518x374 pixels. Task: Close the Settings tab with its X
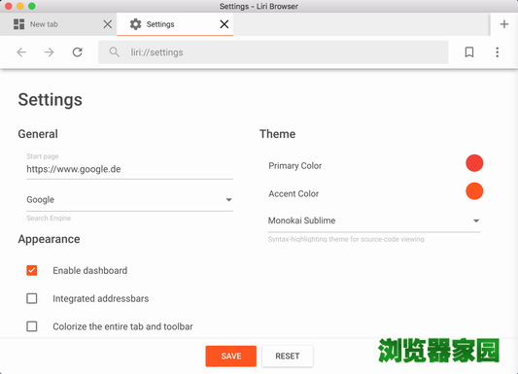[x=224, y=24]
